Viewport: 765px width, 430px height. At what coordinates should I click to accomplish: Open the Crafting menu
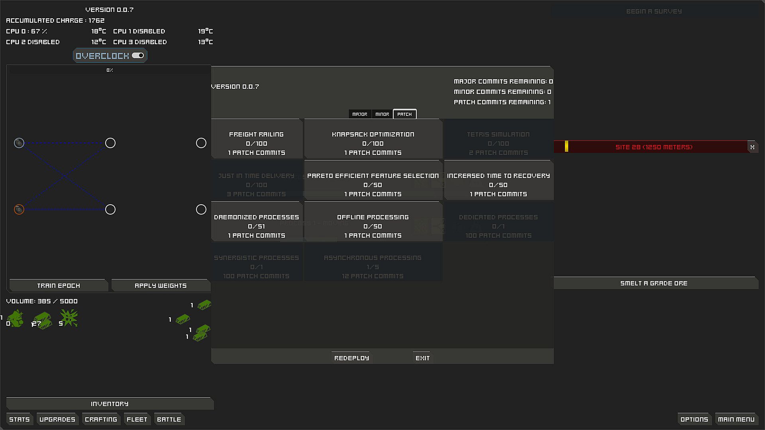coord(101,419)
